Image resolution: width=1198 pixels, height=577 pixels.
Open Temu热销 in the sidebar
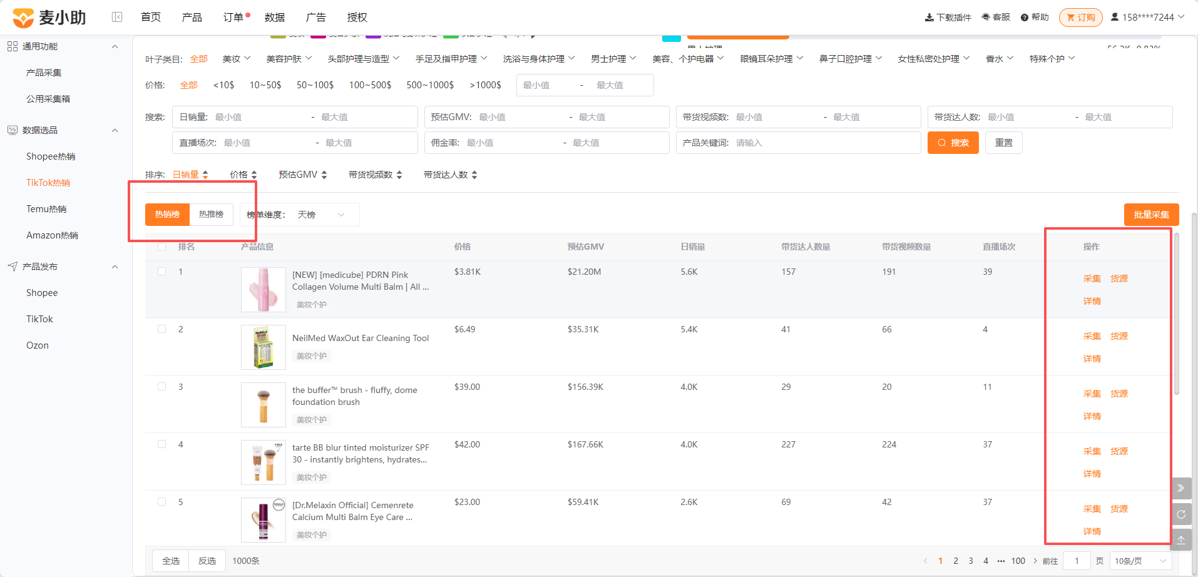click(46, 209)
